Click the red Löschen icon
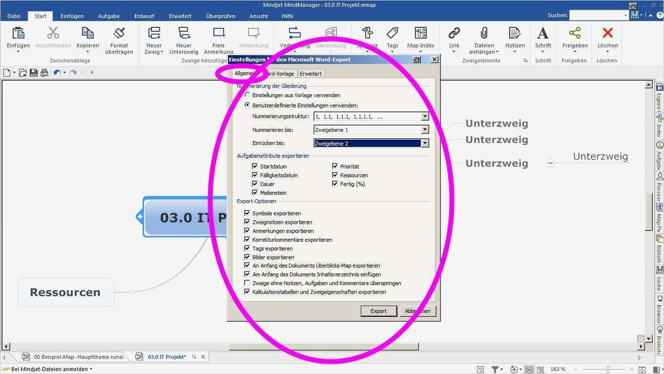Viewport: 664px width, 374px height. pyautogui.click(x=608, y=33)
